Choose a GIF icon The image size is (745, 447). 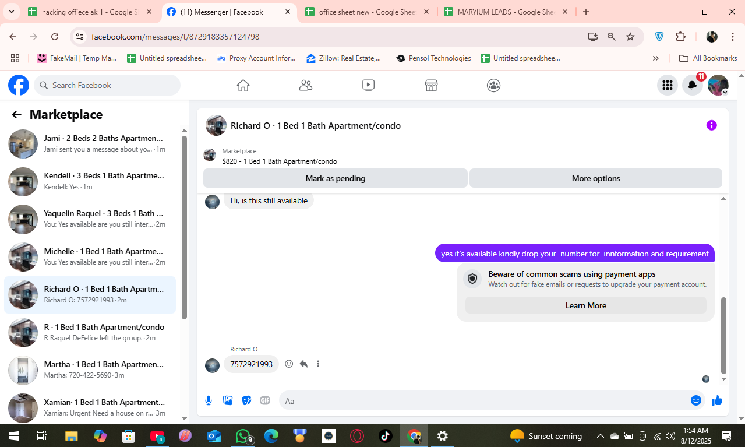pos(265,400)
